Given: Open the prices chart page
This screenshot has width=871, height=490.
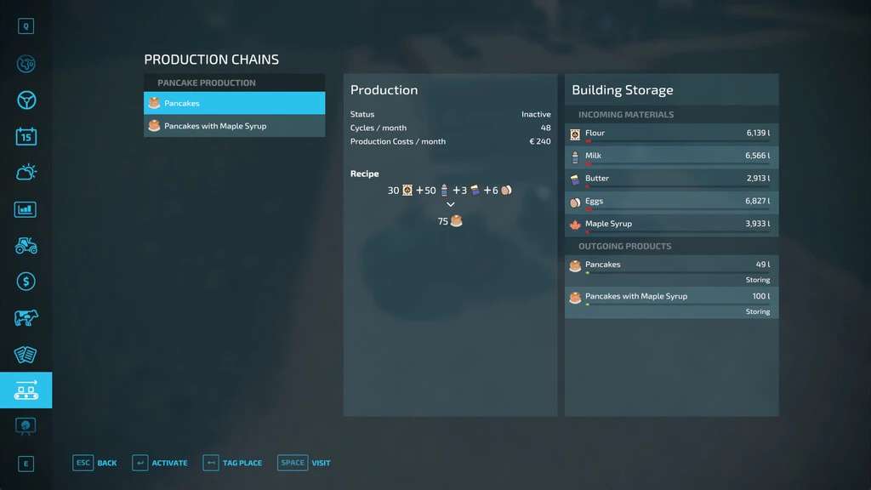Looking at the screenshot, I should 26,209.
